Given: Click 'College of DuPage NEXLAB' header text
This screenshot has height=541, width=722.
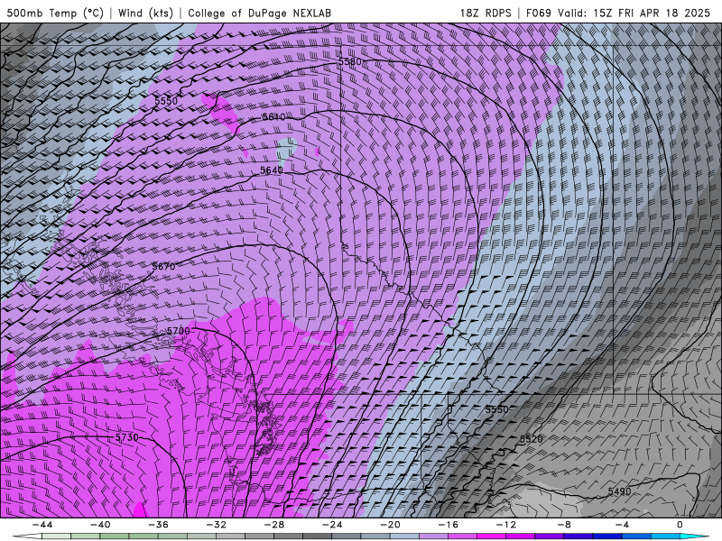Looking at the screenshot, I should [x=259, y=13].
